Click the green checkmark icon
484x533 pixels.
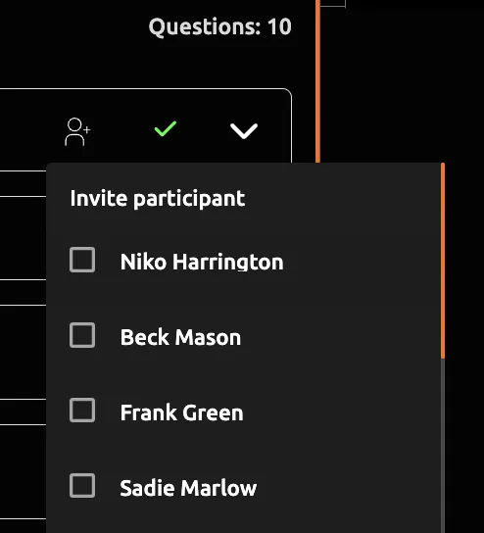166,128
